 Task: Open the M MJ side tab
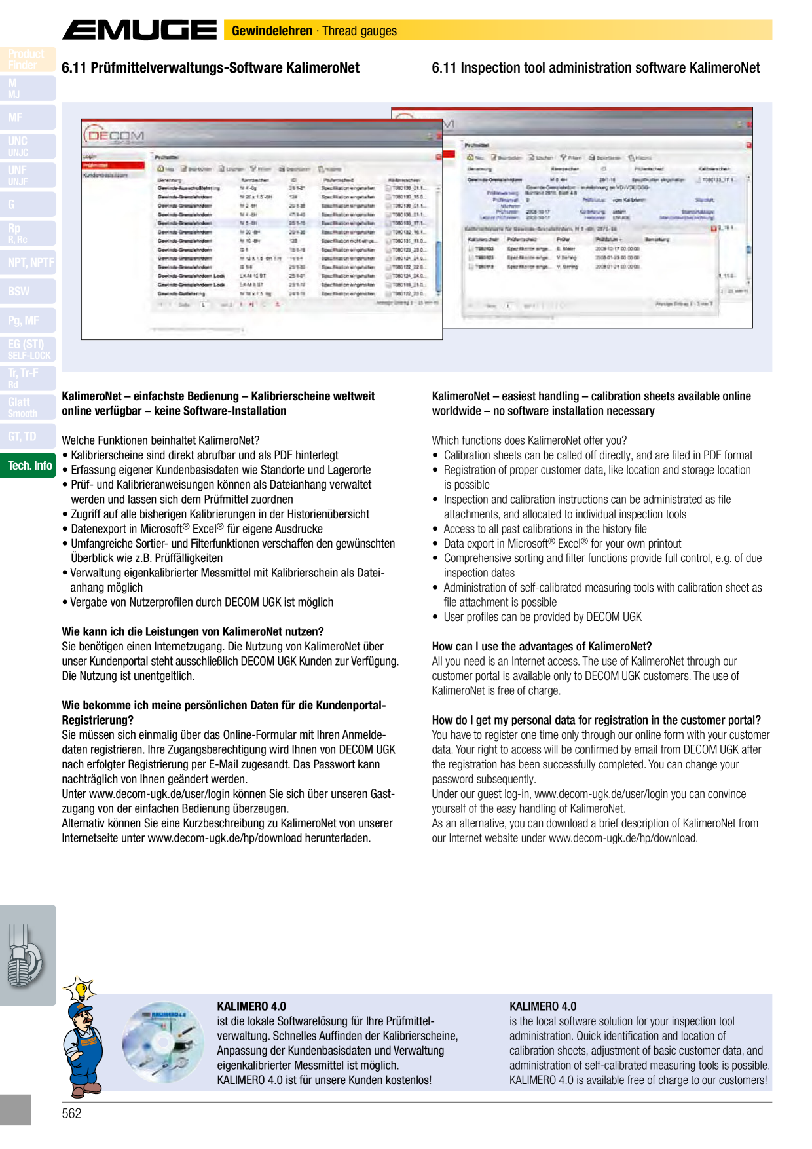[28, 88]
